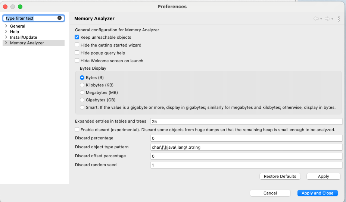The height and width of the screenshot is (202, 346).
Task: Open the forward history dropdown arrow
Action: coord(332,19)
